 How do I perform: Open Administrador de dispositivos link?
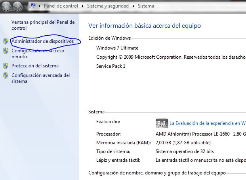tap(42, 41)
